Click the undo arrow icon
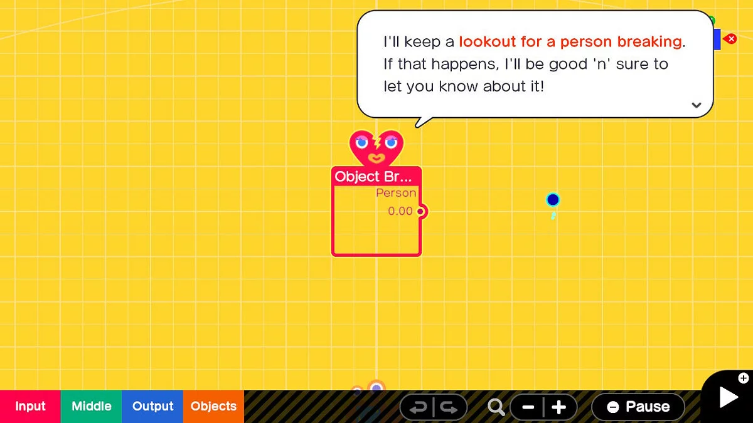 (419, 407)
